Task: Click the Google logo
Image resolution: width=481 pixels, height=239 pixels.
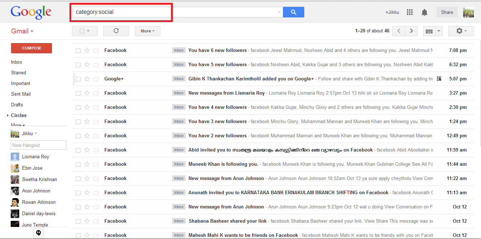Action: [31, 12]
